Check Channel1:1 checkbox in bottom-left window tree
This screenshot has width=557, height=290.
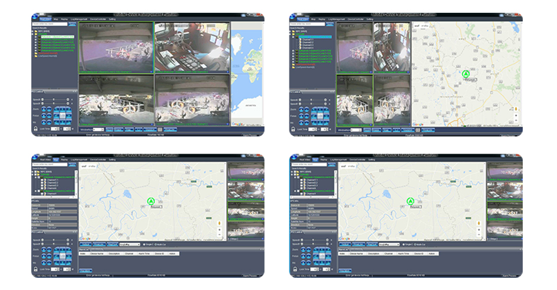click(x=42, y=179)
